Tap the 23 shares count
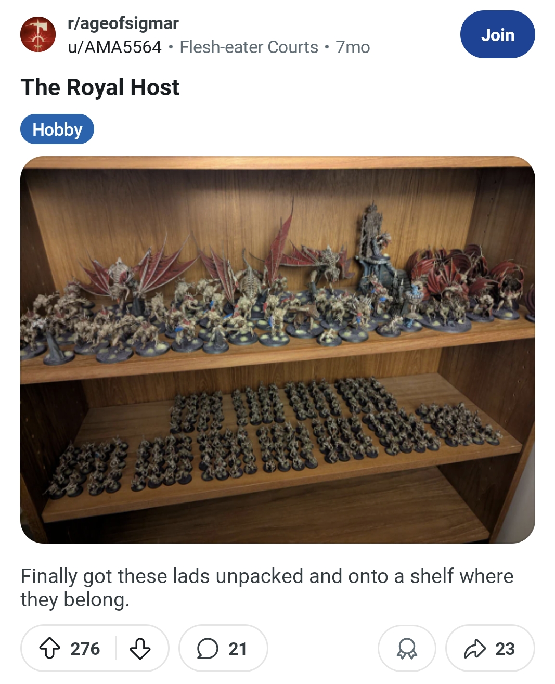Image resolution: width=555 pixels, height=684 pixels. coord(505,649)
